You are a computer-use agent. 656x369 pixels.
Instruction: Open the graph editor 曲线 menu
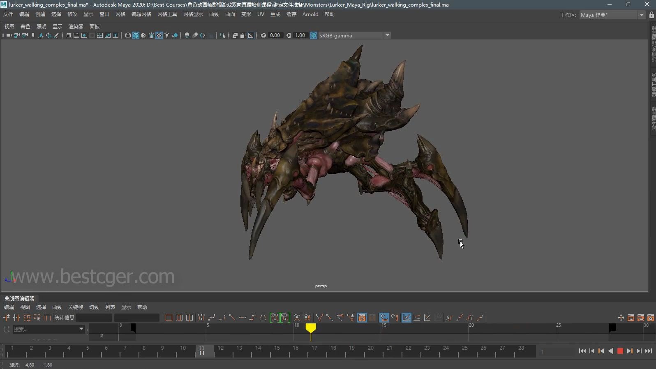point(57,307)
